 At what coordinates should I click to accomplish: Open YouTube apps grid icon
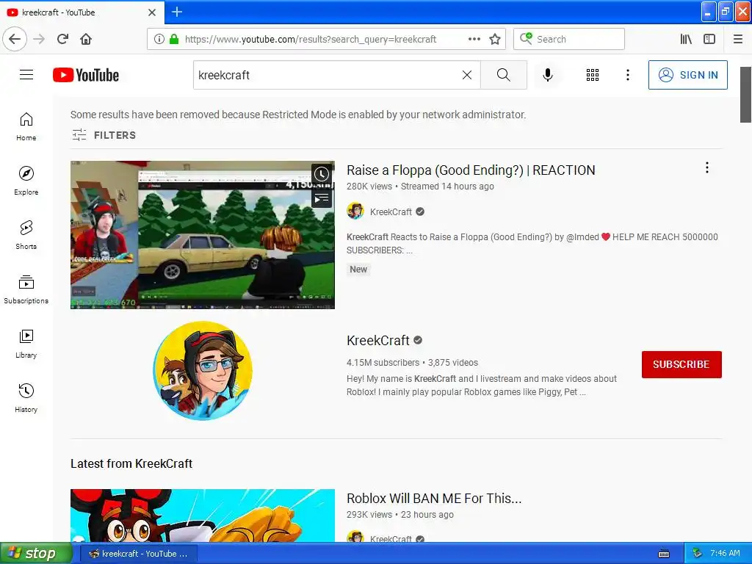593,75
